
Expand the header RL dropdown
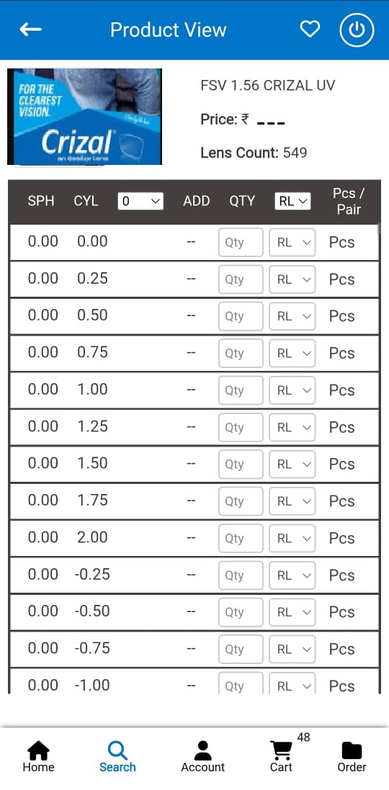tap(292, 202)
